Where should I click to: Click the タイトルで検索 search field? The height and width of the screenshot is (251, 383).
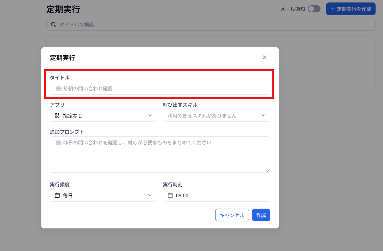coord(211,24)
